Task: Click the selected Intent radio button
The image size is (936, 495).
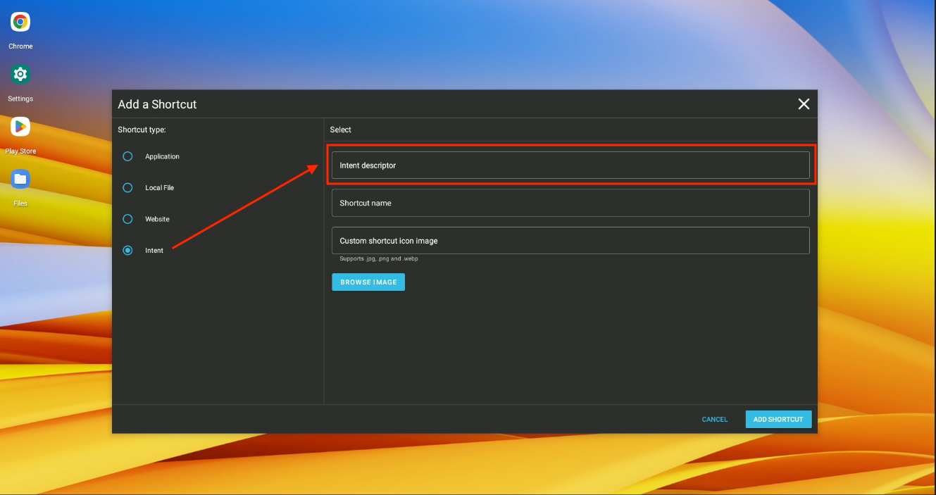Action: pyautogui.click(x=127, y=251)
